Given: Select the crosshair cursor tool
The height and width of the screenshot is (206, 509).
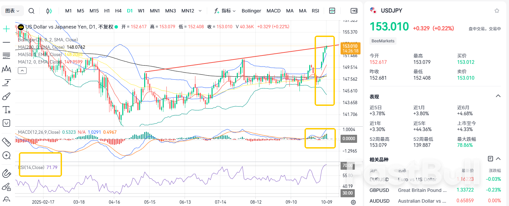Looking at the screenshot, I should [x=6, y=29].
